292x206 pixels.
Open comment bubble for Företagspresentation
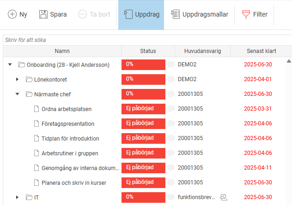pos(171,124)
